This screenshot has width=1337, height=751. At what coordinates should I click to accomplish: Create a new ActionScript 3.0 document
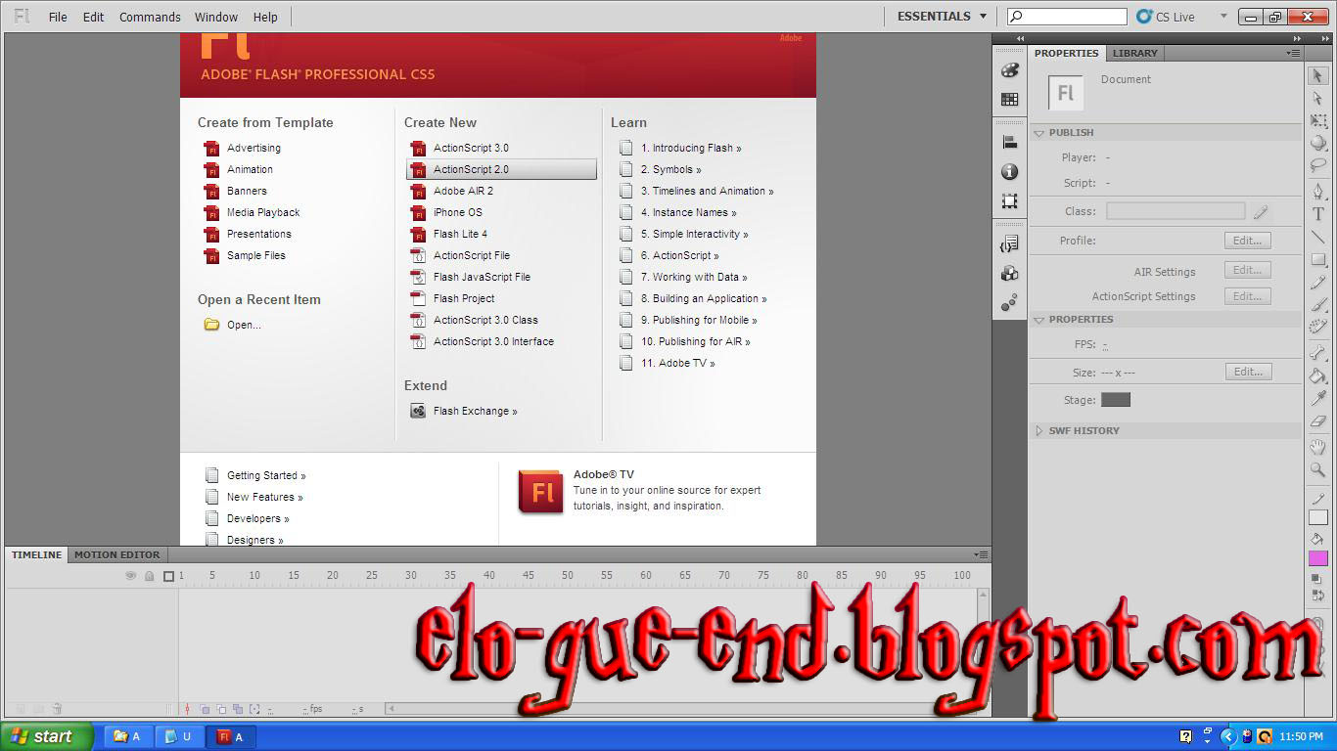[471, 148]
